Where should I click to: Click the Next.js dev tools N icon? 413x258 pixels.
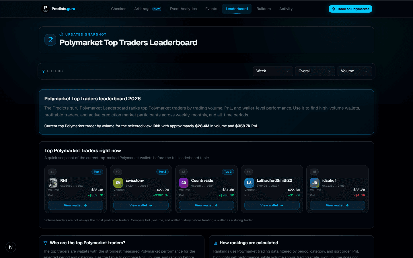pos(11,247)
